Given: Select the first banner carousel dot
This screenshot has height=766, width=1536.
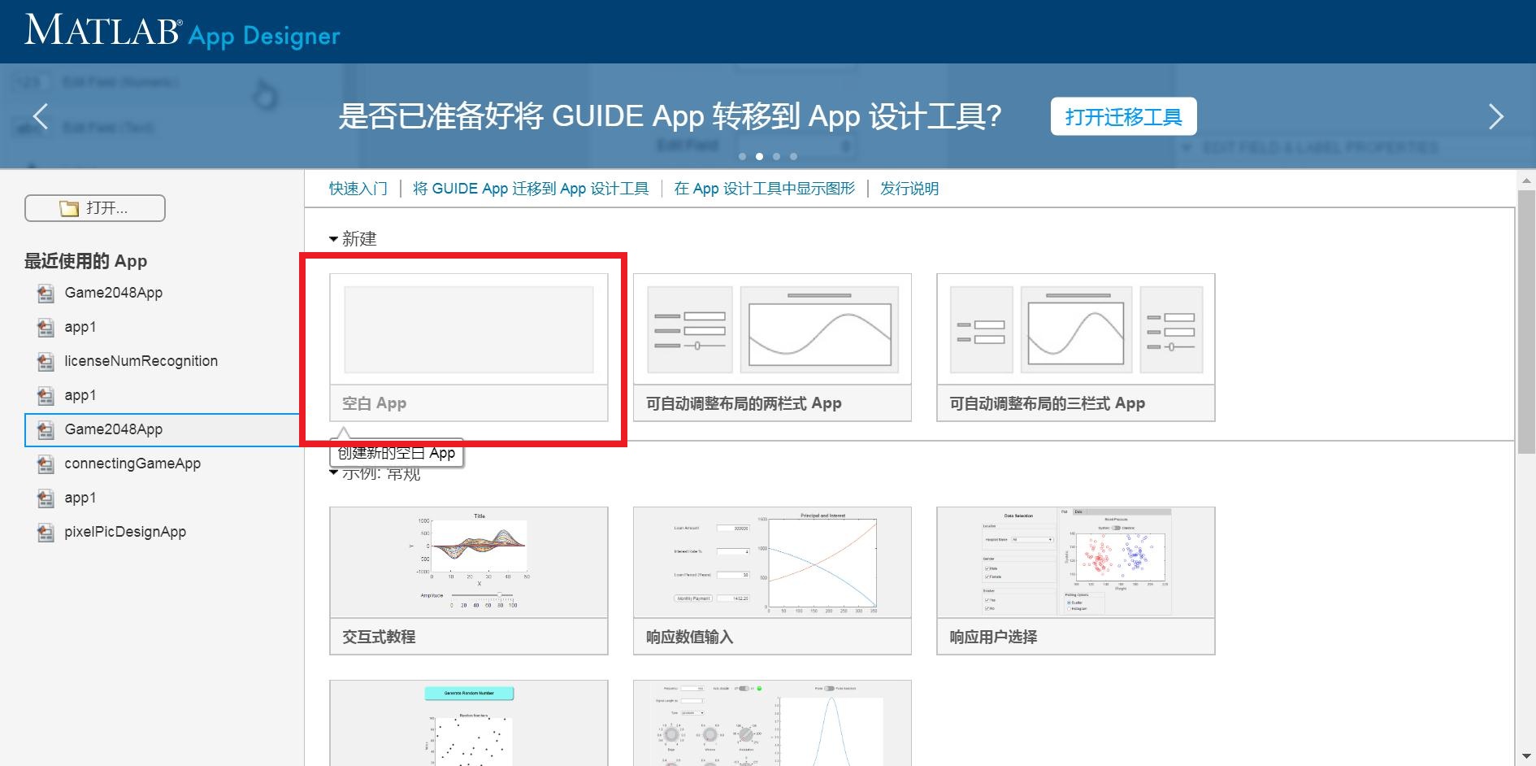Looking at the screenshot, I should click(x=742, y=156).
